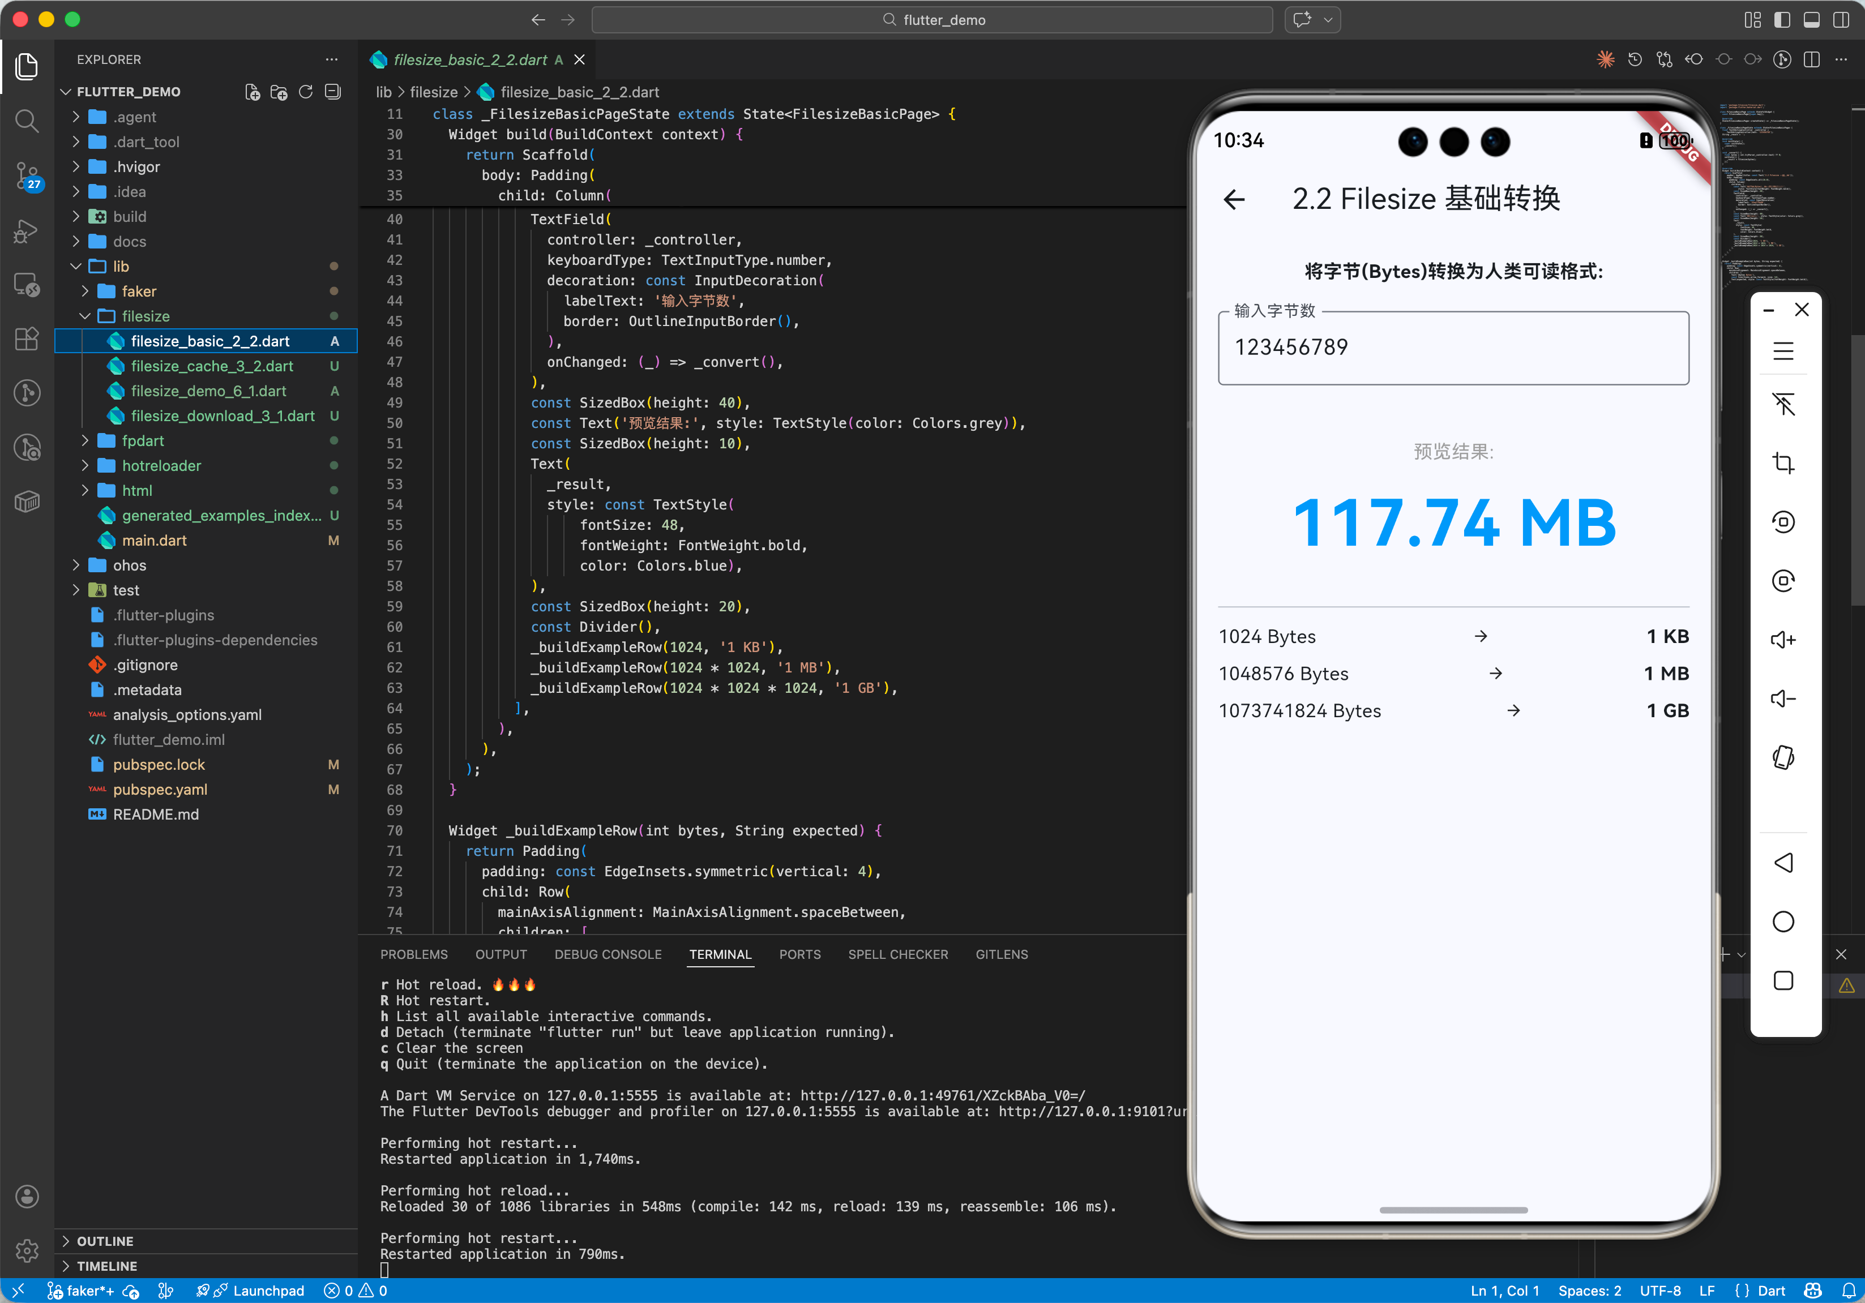Screen dimensions: 1865x1303
Task: Switch to the PROBLEMS panel tab
Action: [x=413, y=954]
